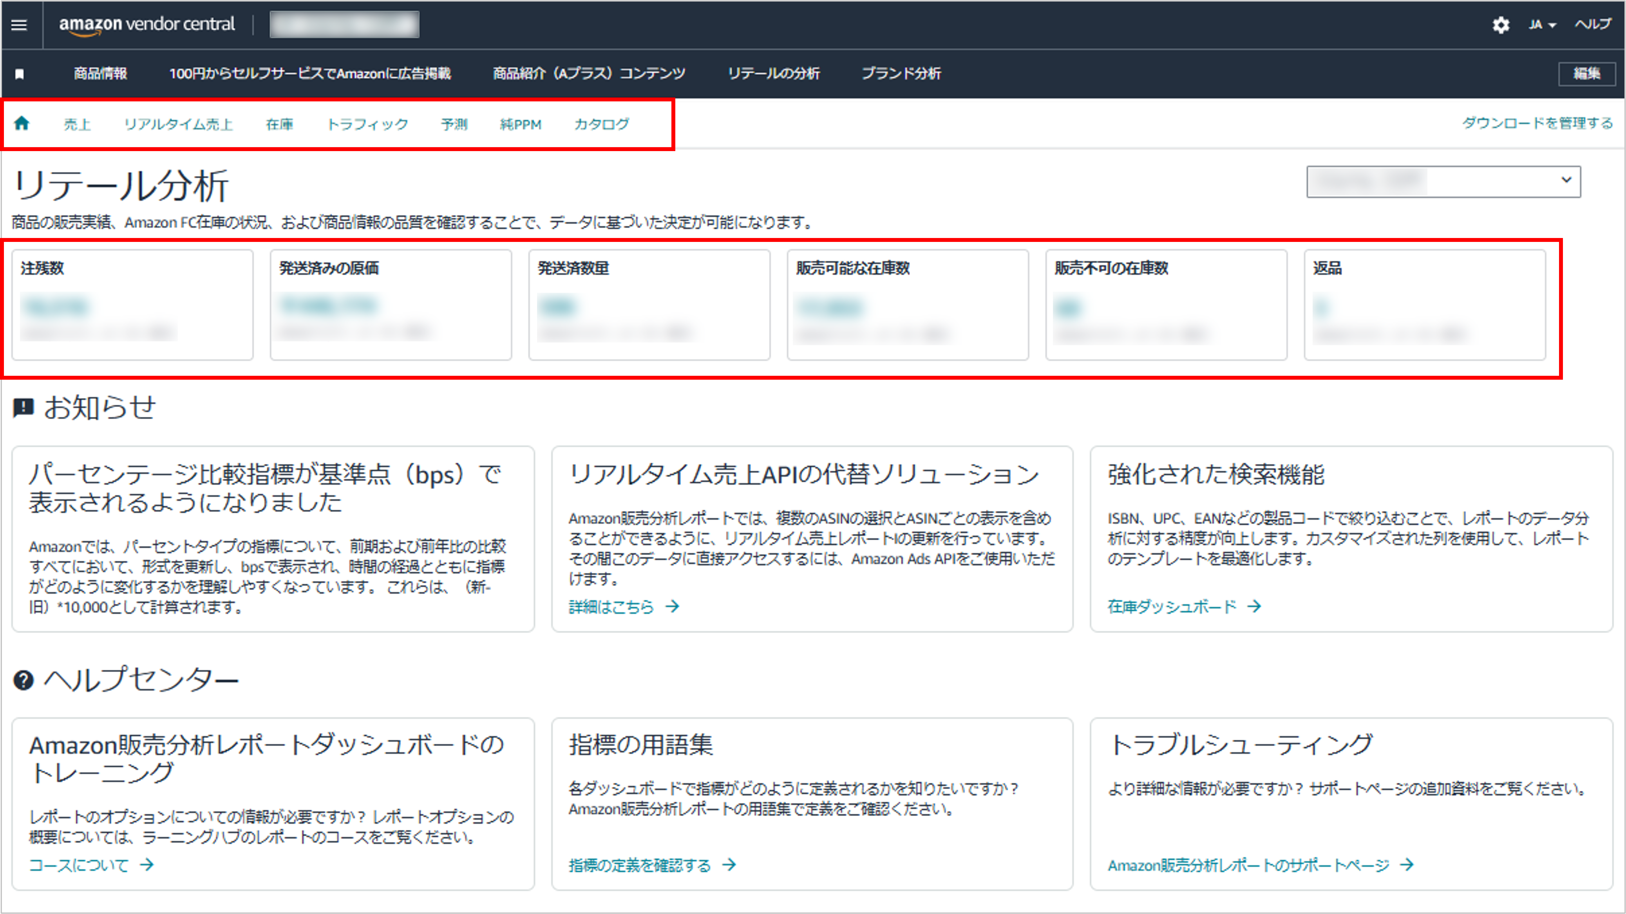The width and height of the screenshot is (1626, 914).
Task: Go to the home icon in sub-navigation
Action: pos(22,123)
